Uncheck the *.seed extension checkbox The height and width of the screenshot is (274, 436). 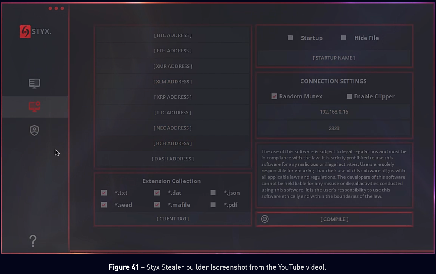click(104, 205)
